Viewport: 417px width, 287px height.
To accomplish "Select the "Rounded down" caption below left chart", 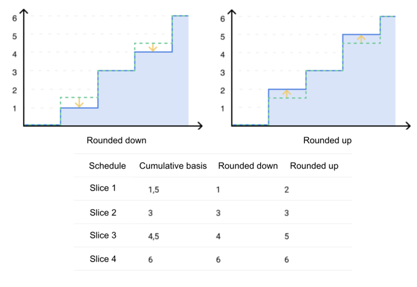I will 116,141.
